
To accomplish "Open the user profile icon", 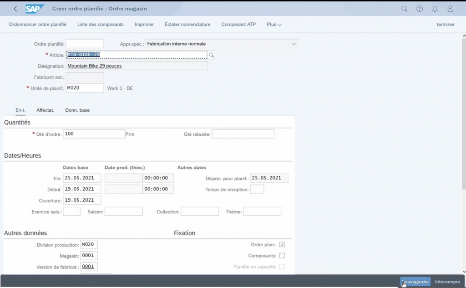I will 450,9.
